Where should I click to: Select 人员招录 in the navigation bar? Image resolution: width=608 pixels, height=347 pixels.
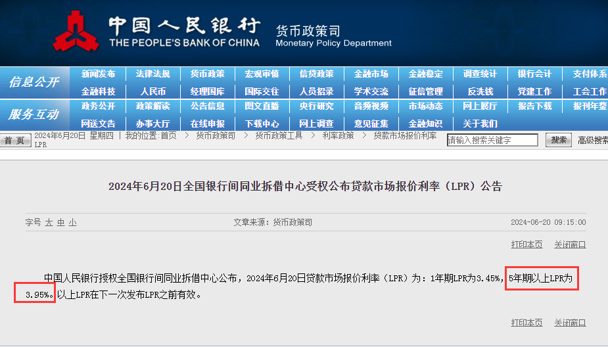click(x=316, y=91)
